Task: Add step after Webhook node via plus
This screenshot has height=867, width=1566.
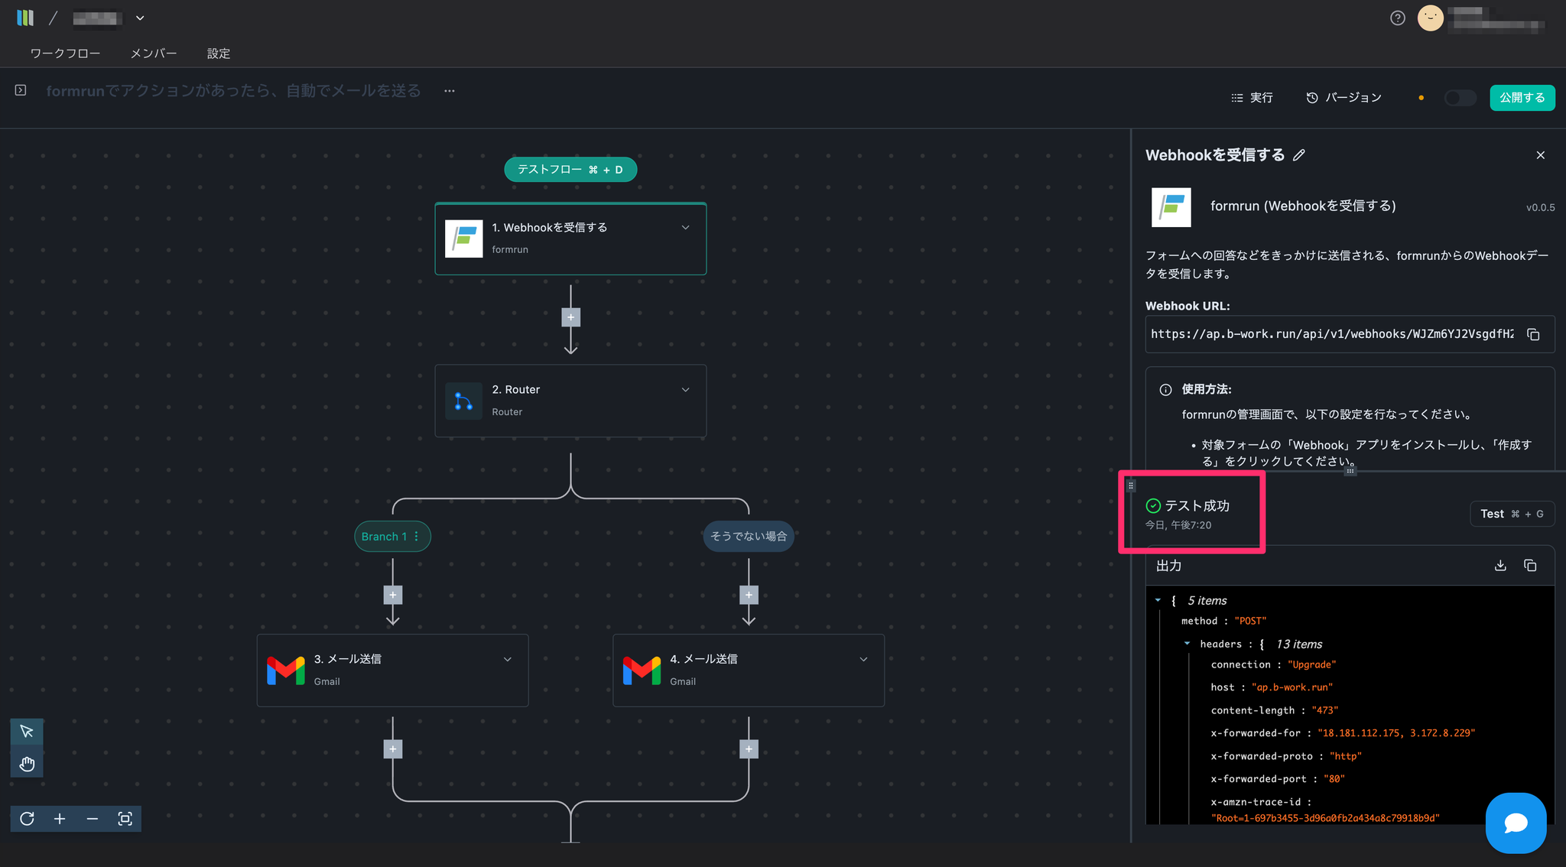Action: pos(570,317)
